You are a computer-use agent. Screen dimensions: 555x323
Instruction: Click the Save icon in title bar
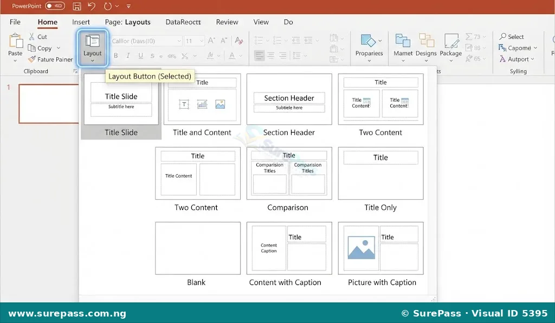(x=77, y=6)
